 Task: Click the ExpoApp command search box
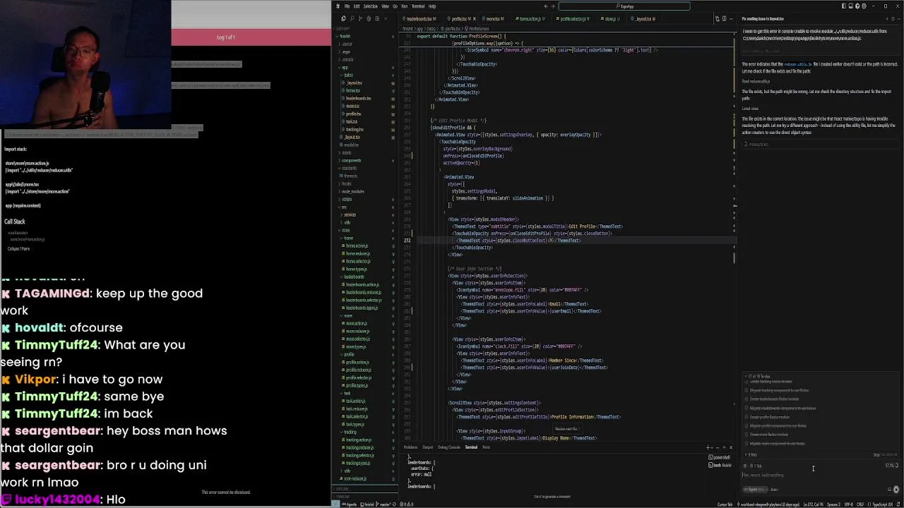pyautogui.click(x=624, y=6)
